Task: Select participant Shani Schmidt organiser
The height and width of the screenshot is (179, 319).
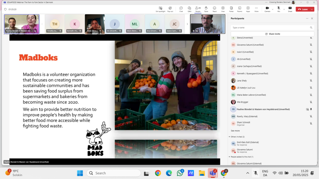Action: click(x=272, y=123)
